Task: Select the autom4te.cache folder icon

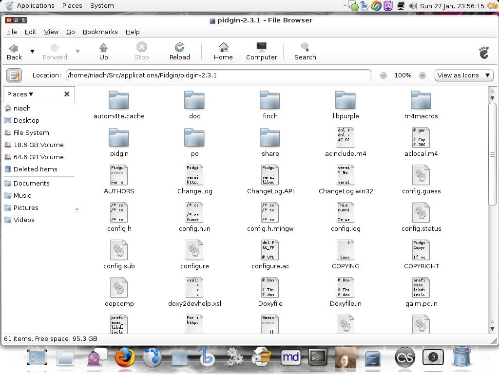Action: (119, 100)
